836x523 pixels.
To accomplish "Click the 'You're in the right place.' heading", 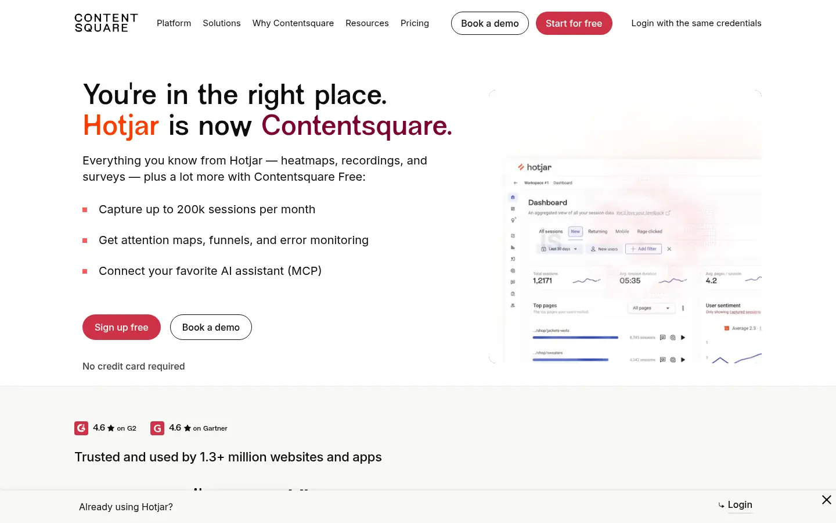I will tap(235, 95).
